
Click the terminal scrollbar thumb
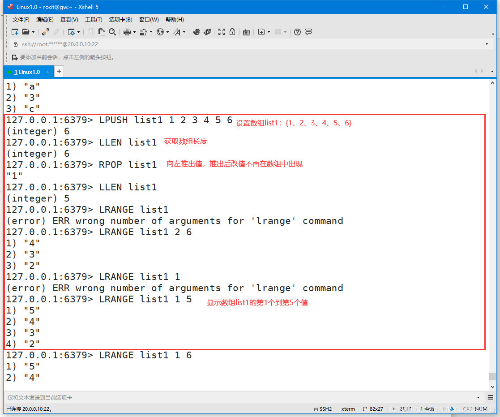click(x=492, y=376)
